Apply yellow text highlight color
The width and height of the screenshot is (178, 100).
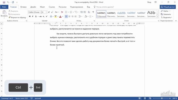56,16
